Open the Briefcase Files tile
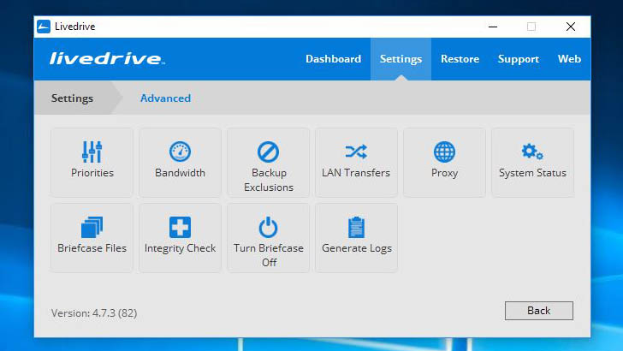This screenshot has height=351, width=623. coord(92,238)
